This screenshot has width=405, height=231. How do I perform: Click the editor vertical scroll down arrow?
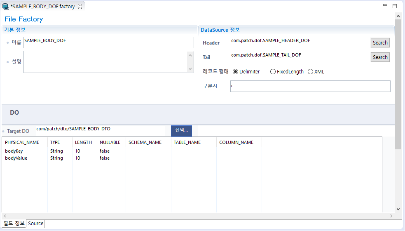[x=398, y=209]
